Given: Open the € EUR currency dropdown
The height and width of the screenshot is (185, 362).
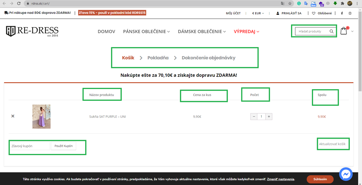Looking at the screenshot, I should [x=258, y=13].
